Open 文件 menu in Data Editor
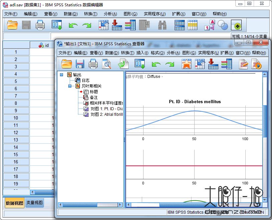Viewport: 272px width, 220px height. click(x=11, y=14)
